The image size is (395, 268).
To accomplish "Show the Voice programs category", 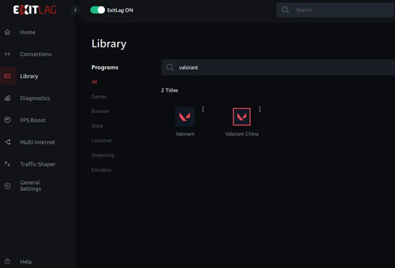I will tap(97, 126).
